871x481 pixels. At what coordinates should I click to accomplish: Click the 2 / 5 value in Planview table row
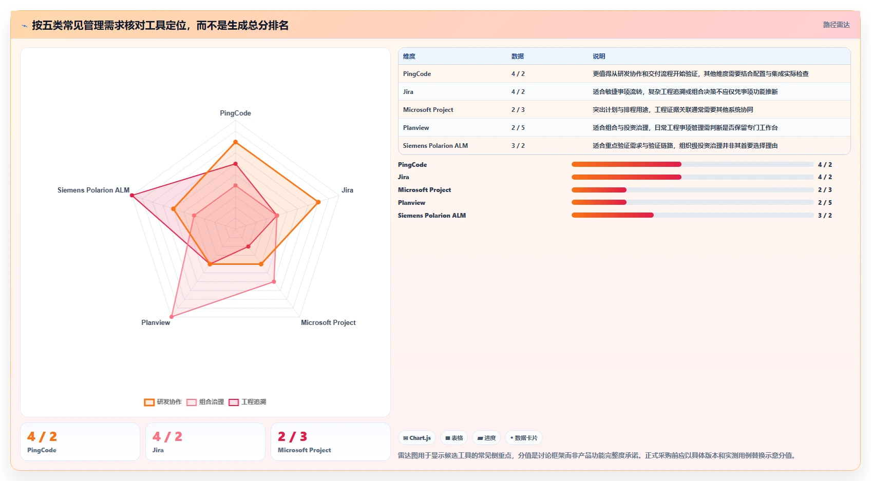[x=518, y=128]
